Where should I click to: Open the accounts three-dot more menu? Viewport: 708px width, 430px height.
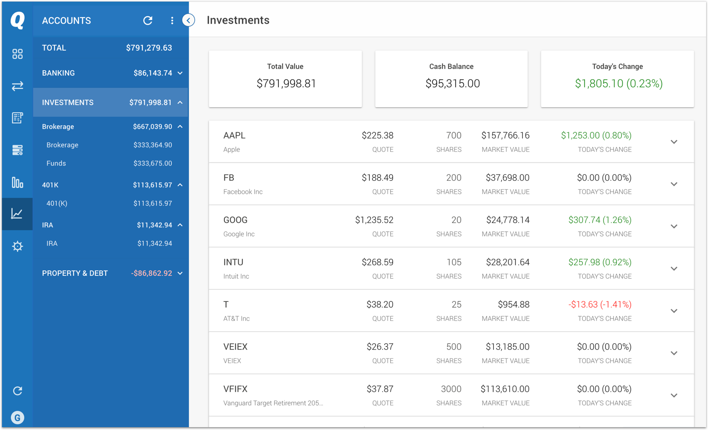coord(172,20)
